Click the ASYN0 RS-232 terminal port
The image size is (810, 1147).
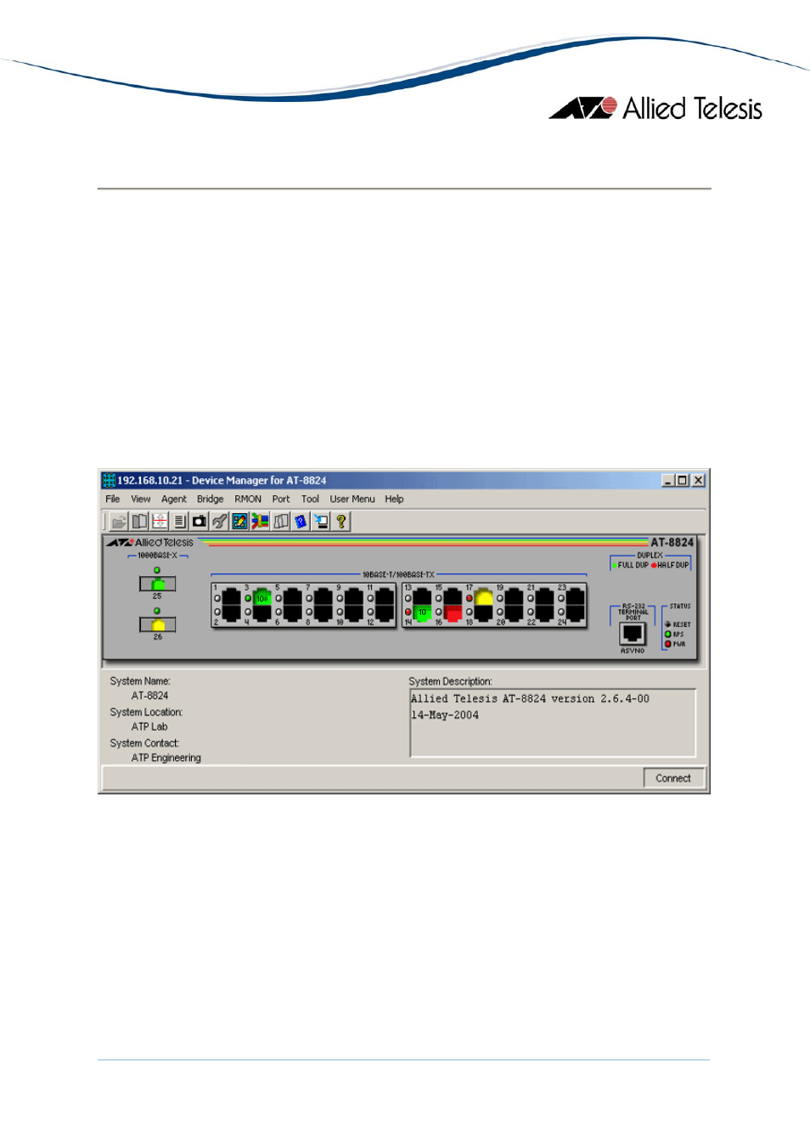point(632,634)
